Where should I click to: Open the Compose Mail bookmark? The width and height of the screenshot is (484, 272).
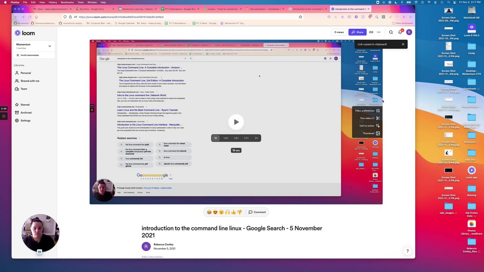click(99, 23)
